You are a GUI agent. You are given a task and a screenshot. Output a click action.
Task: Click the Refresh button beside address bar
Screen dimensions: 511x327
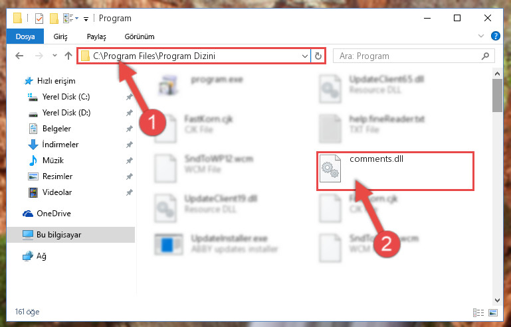(318, 56)
